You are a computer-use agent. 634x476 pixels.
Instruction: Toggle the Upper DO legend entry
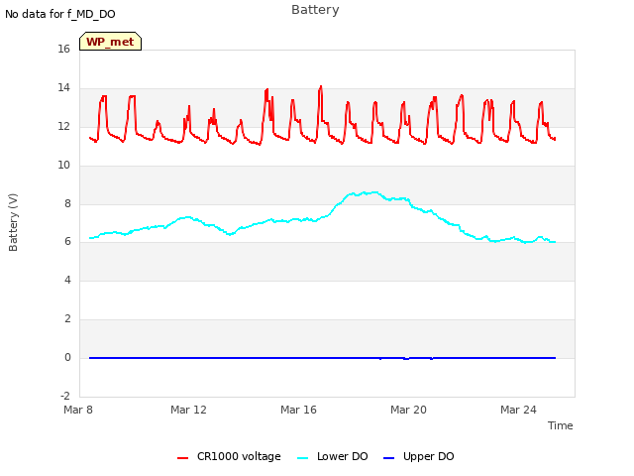point(418,456)
